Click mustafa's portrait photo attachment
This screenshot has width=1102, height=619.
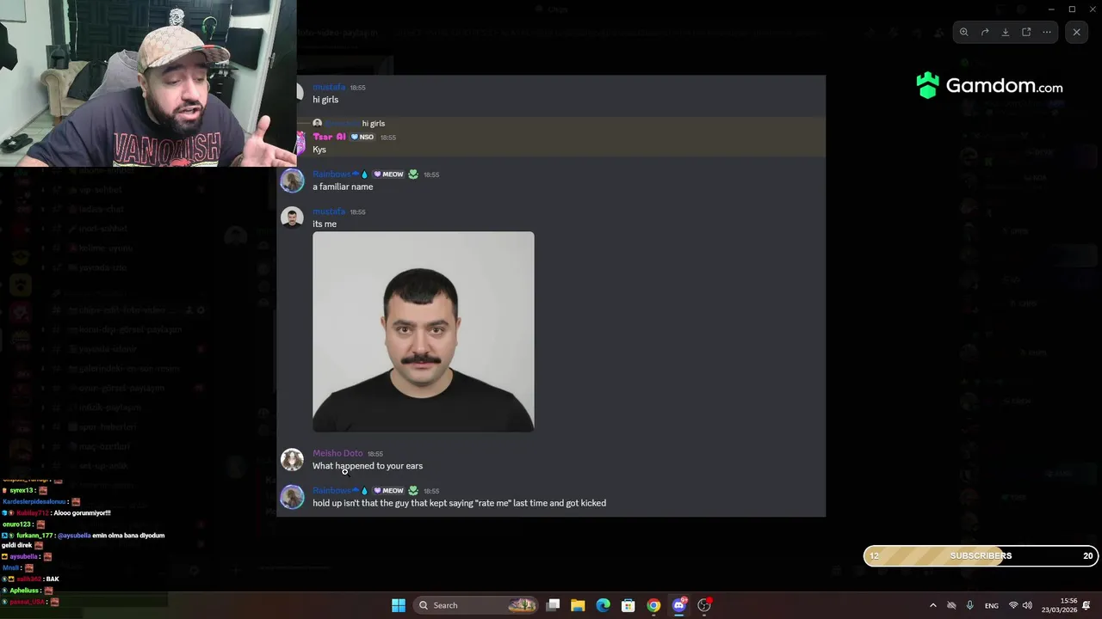[x=423, y=331]
